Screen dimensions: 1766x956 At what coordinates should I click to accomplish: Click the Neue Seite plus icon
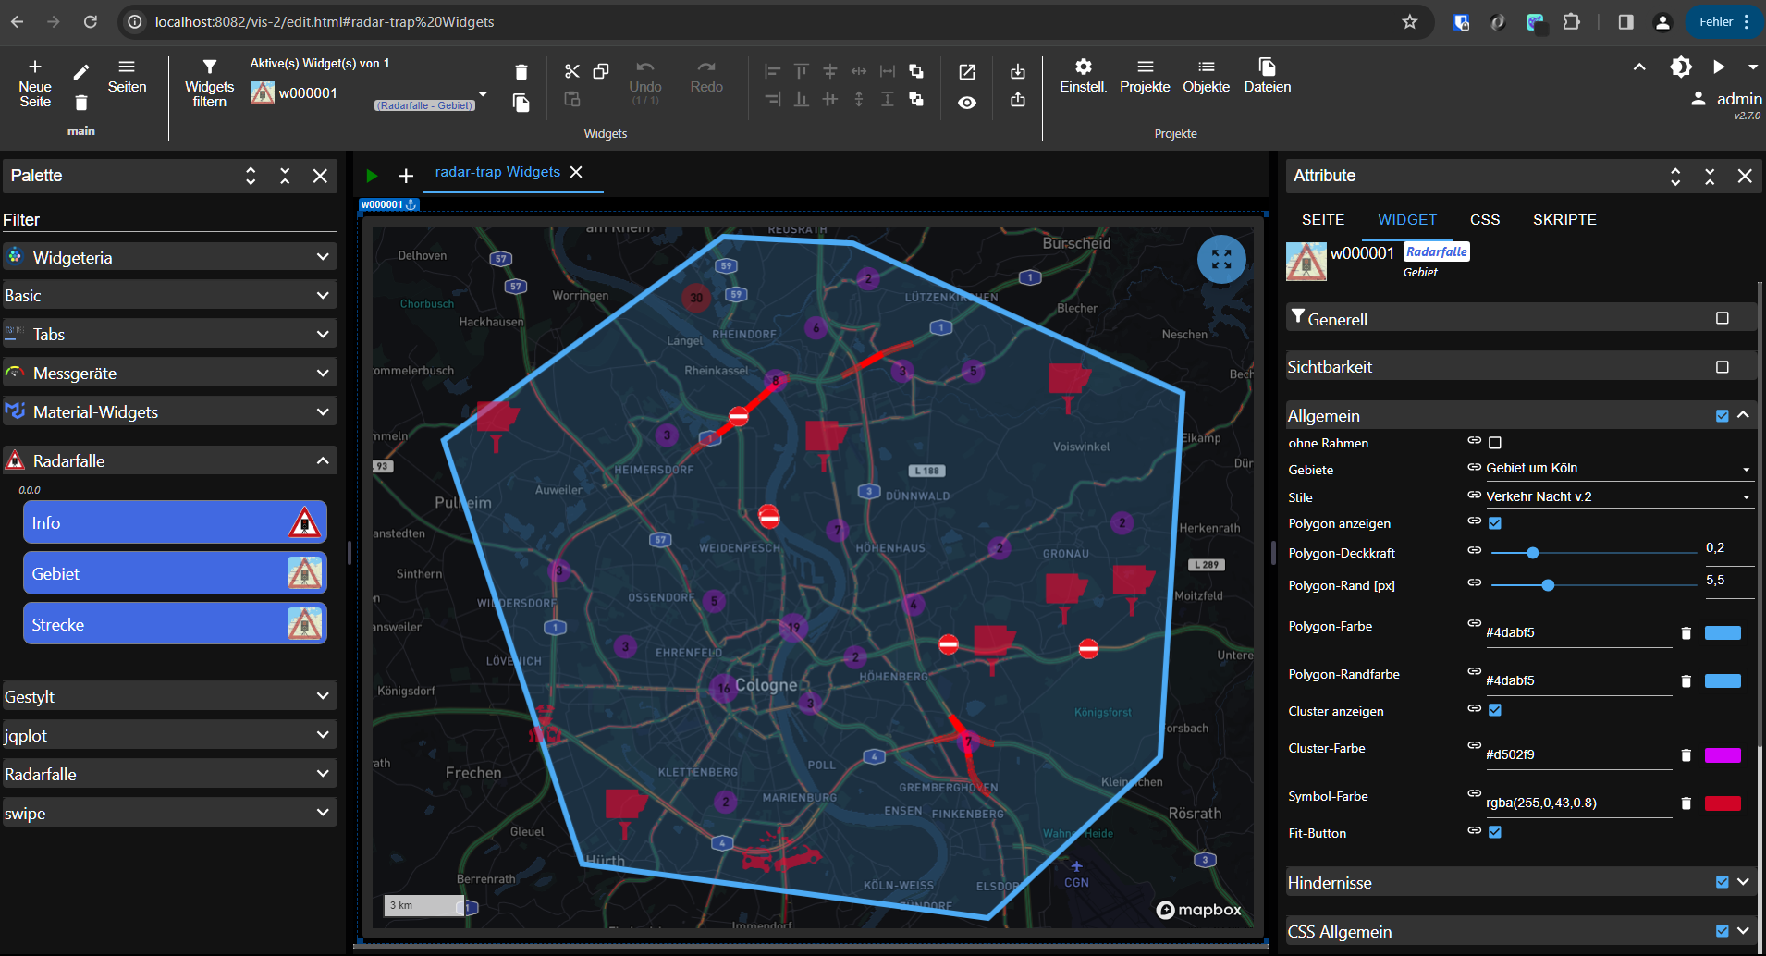(x=35, y=67)
